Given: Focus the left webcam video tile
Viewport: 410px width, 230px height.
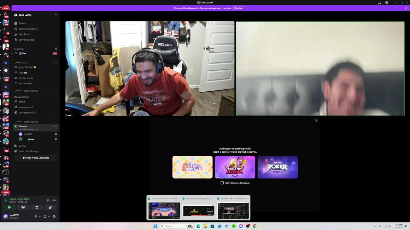Looking at the screenshot, I should pos(150,69).
